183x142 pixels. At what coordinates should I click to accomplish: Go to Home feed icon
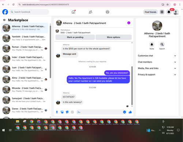pos(73,12)
